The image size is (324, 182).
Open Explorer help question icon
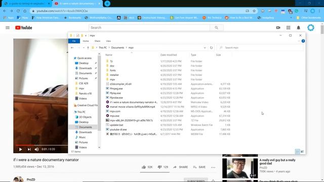click(x=303, y=41)
